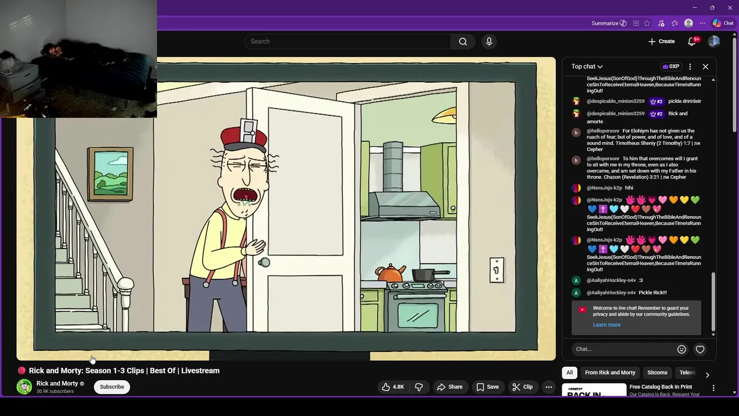Like the video with thumbs up
The image size is (739, 416).
[393, 387]
